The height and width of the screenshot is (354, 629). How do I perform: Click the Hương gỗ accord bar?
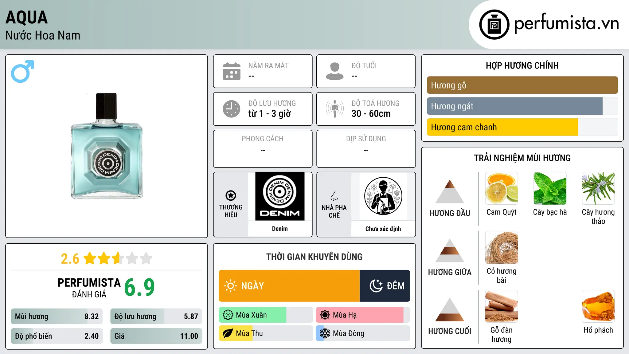[x=522, y=85]
